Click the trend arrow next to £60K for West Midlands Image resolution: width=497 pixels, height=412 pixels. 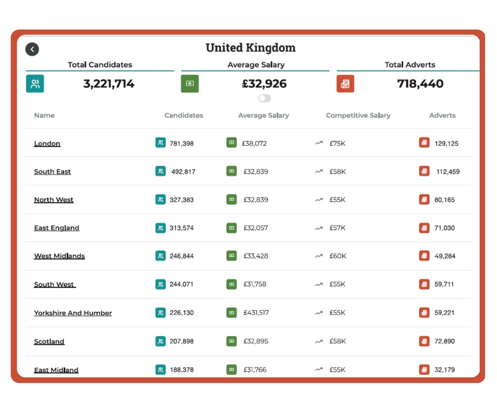coord(318,256)
